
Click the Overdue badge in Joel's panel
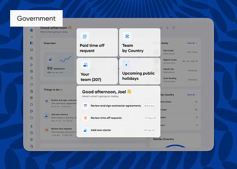(x=150, y=106)
